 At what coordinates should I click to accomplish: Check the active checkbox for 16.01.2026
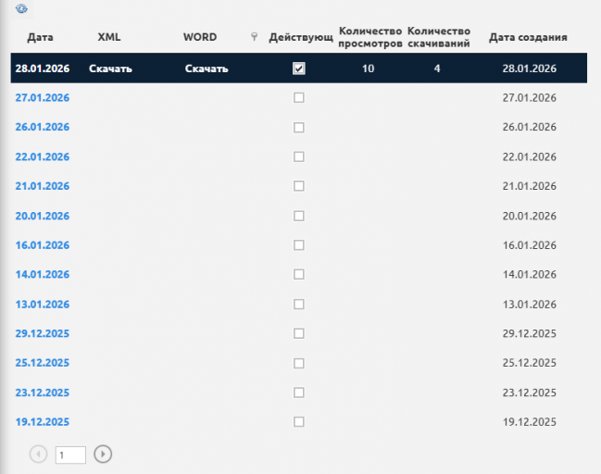point(299,245)
